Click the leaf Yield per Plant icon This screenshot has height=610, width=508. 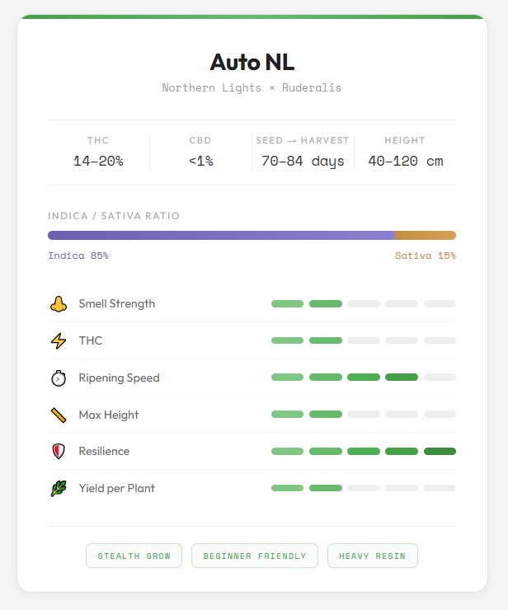[58, 489]
